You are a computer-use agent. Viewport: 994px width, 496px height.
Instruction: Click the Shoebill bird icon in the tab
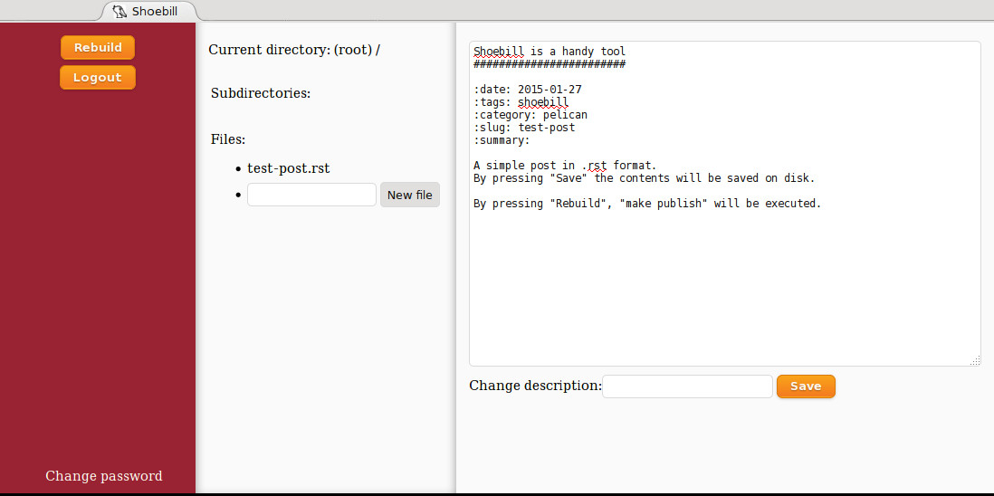(119, 11)
